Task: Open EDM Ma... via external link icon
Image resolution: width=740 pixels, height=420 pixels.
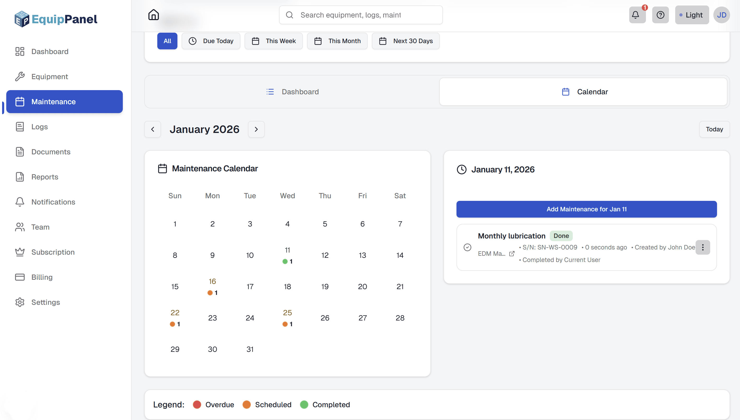Action: coord(512,254)
